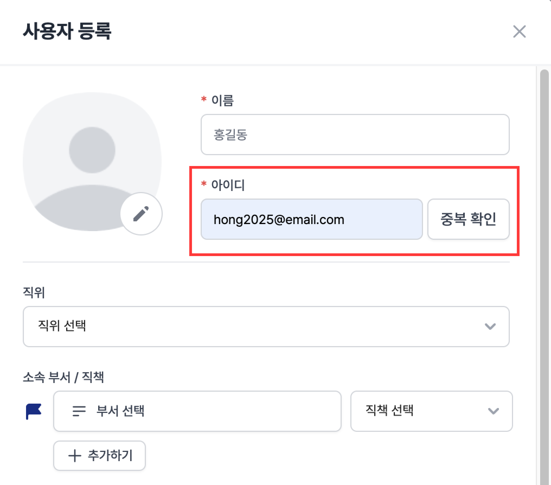Click the pencil edit icon on profile photo
The image size is (551, 485).
[x=141, y=214]
